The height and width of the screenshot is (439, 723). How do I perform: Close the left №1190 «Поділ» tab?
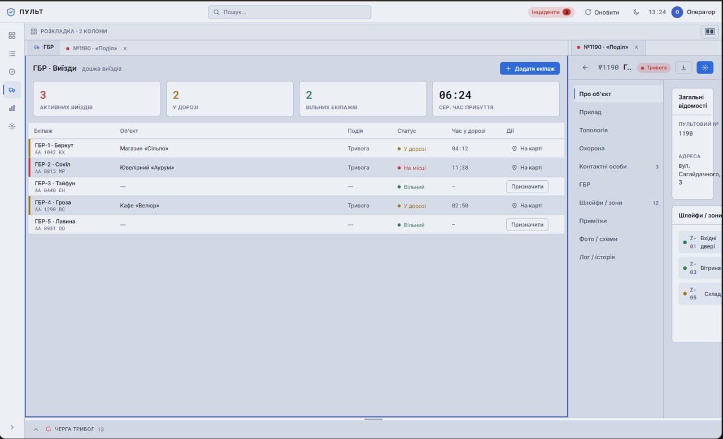point(125,49)
